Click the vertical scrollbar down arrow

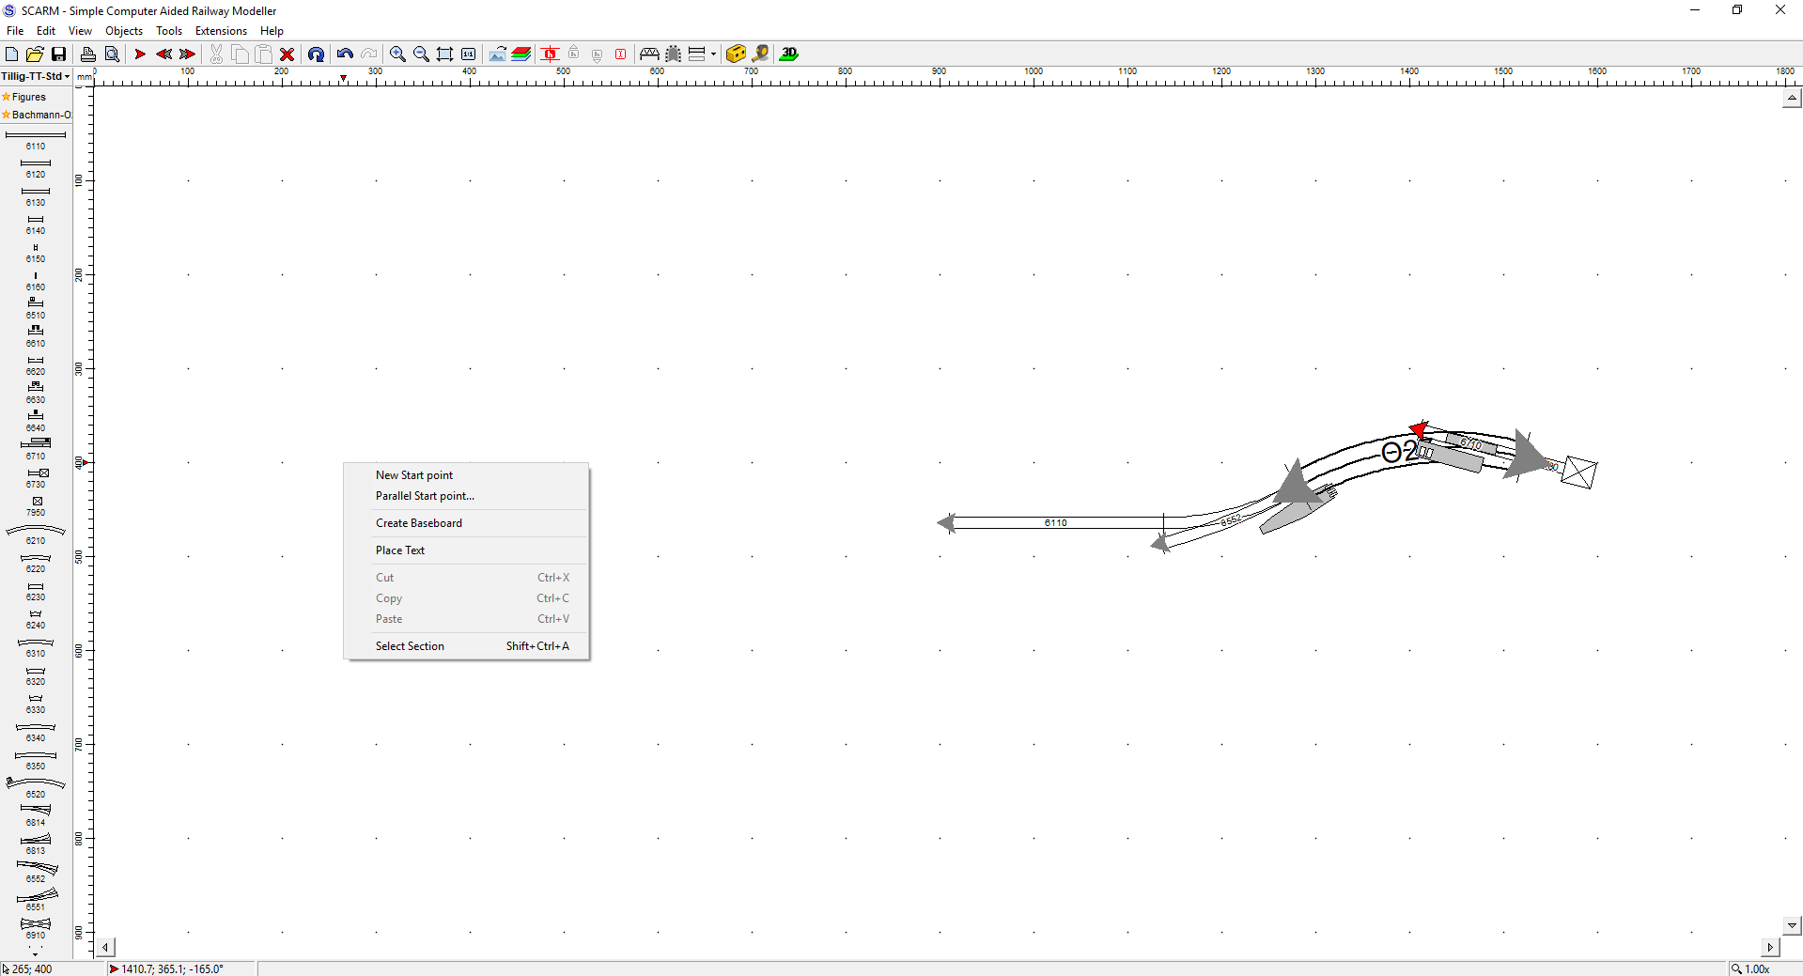pos(1792,925)
